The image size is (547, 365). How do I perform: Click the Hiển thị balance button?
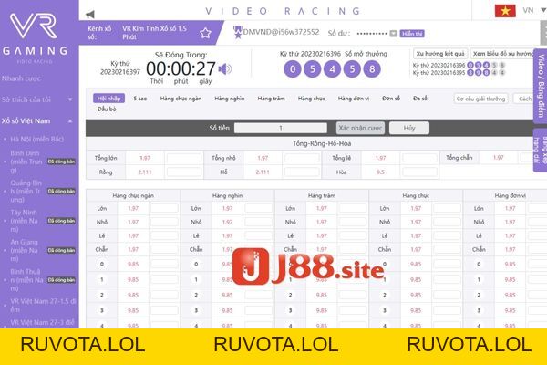412,34
